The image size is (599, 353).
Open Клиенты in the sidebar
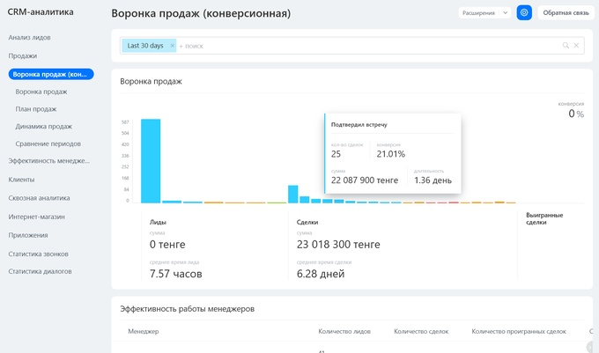(x=21, y=180)
